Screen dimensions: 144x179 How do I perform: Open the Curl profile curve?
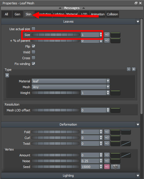(x=115, y=138)
